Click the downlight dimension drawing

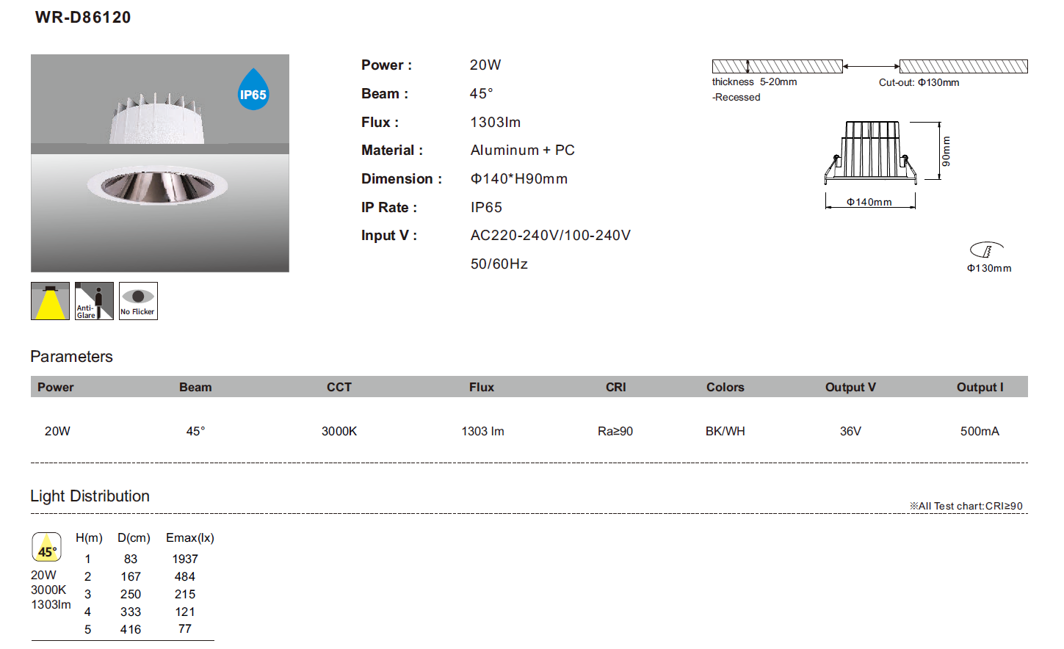[871, 153]
